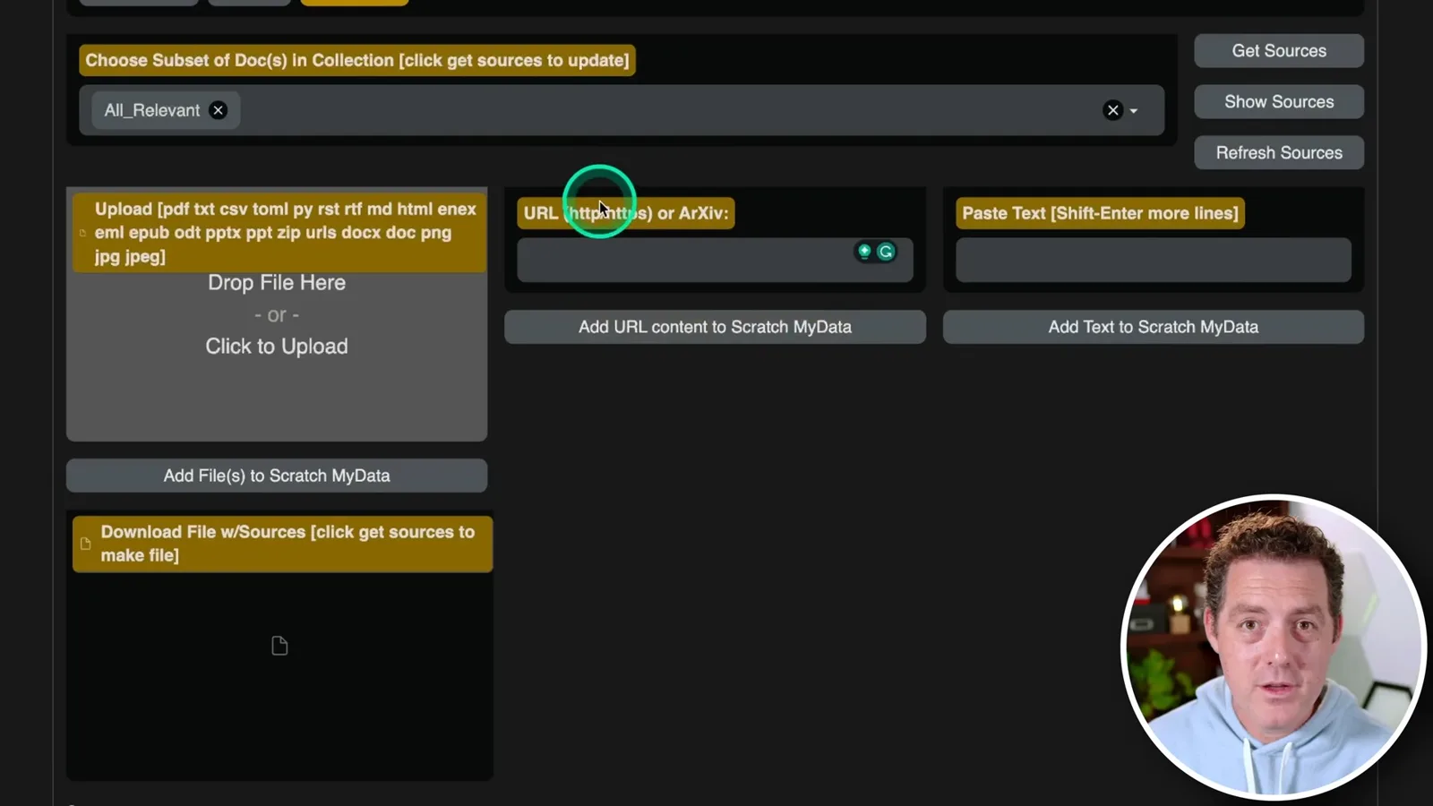Remove the All_Relevant tag chip
1433x806 pixels.
218,110
